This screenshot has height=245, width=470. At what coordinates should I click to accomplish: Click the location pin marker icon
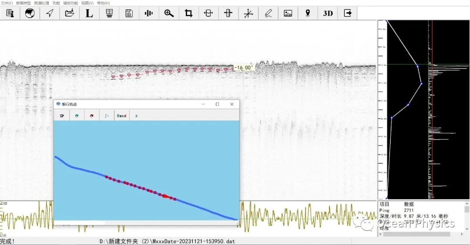point(308,13)
